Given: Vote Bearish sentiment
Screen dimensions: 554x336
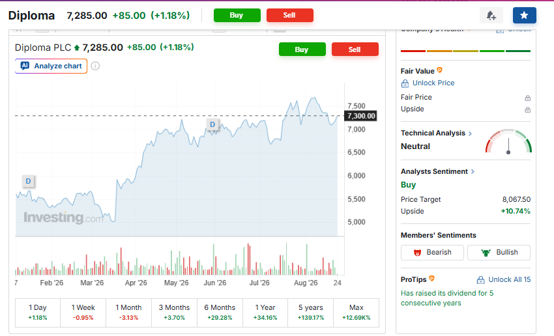Looking at the screenshot, I should (x=432, y=253).
